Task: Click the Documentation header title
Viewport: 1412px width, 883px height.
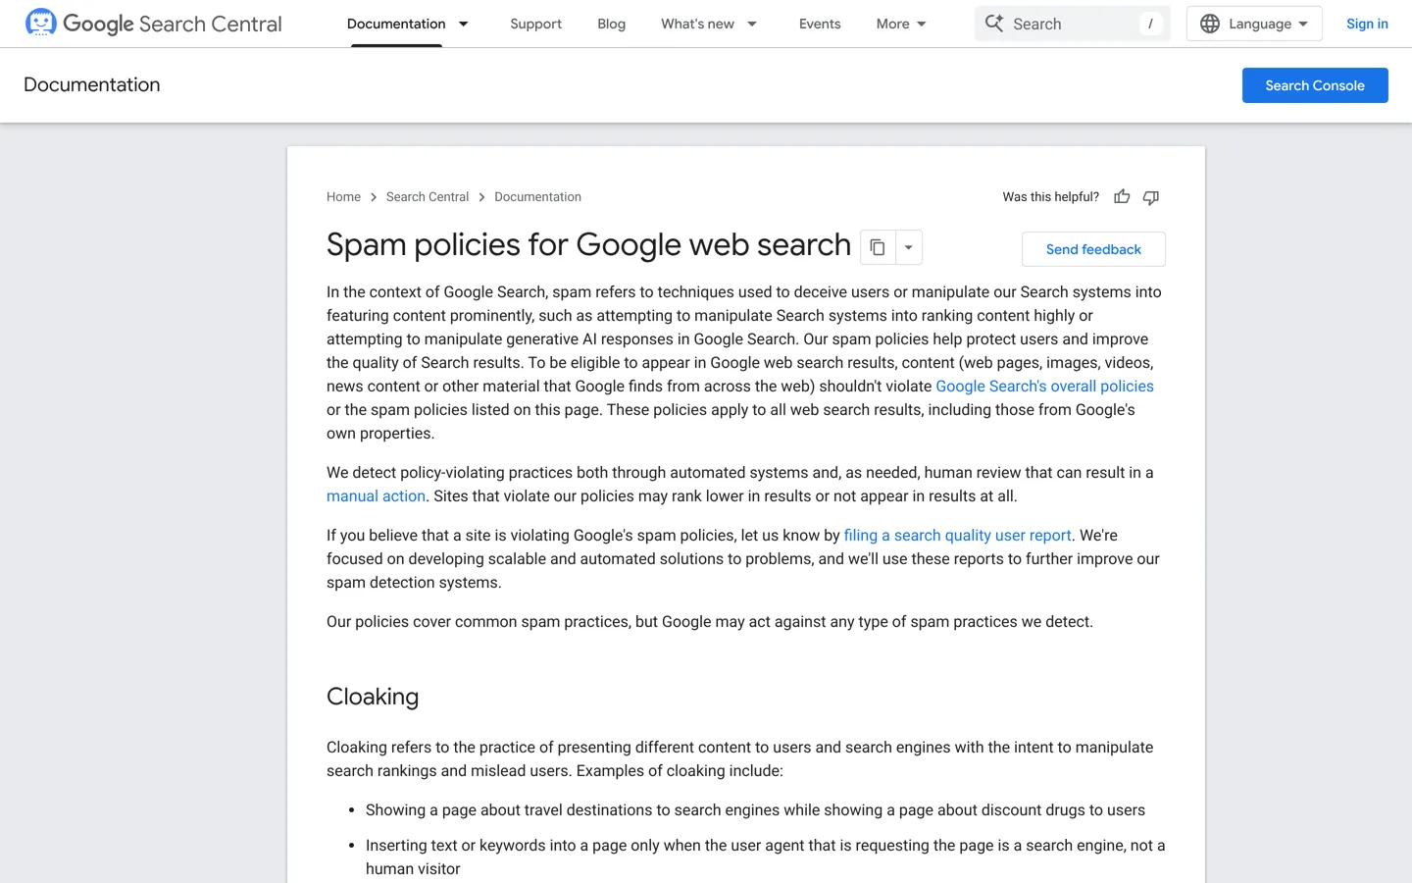Action: (91, 85)
